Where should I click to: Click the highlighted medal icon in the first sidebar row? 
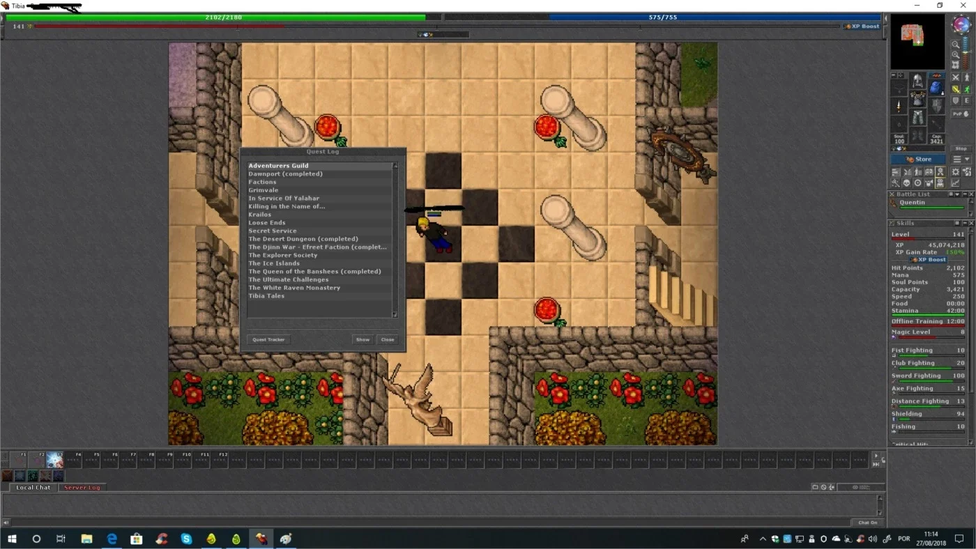pos(940,171)
